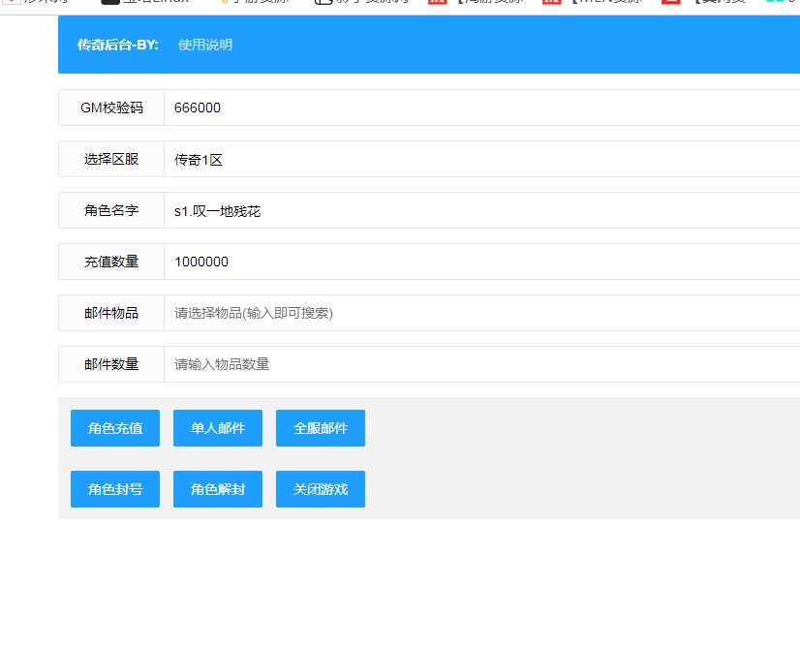
Task: Click the 角色名字 label cell
Action: (111, 211)
